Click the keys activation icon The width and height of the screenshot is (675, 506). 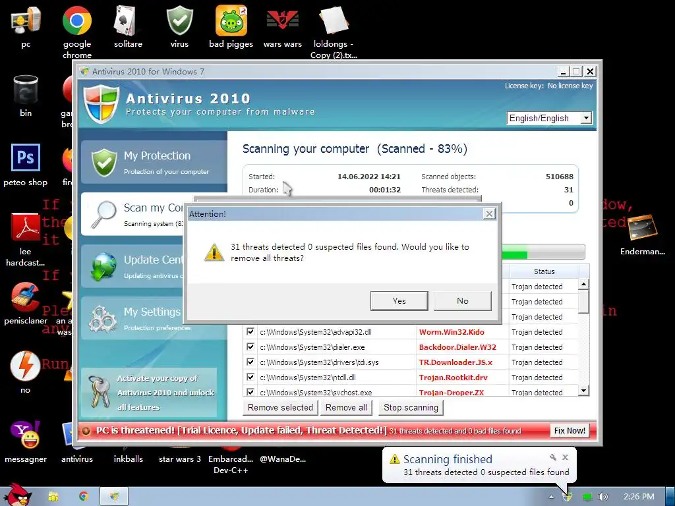point(98,392)
